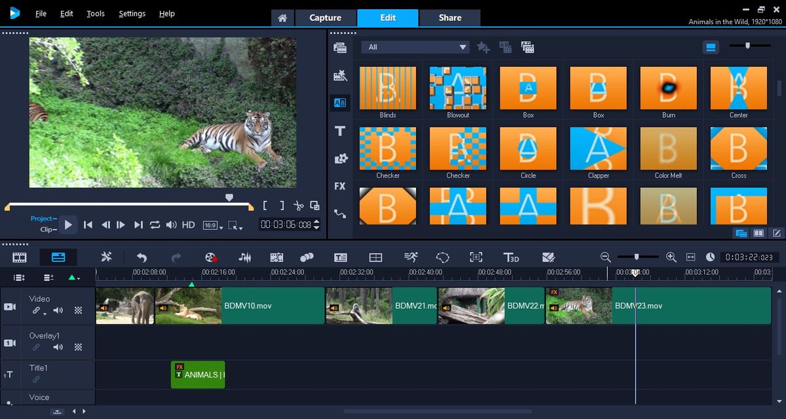Click the Undo icon on the toolbar
Image resolution: width=786 pixels, height=419 pixels.
coord(143,257)
